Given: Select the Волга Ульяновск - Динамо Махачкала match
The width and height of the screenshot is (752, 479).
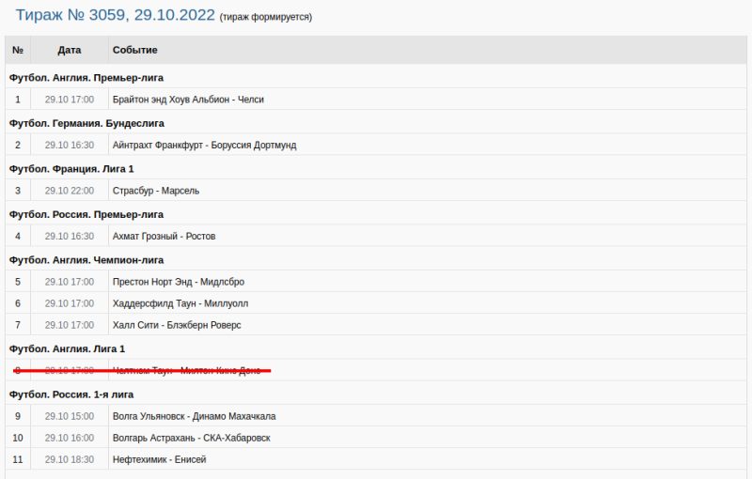Looking at the screenshot, I should 194,416.
